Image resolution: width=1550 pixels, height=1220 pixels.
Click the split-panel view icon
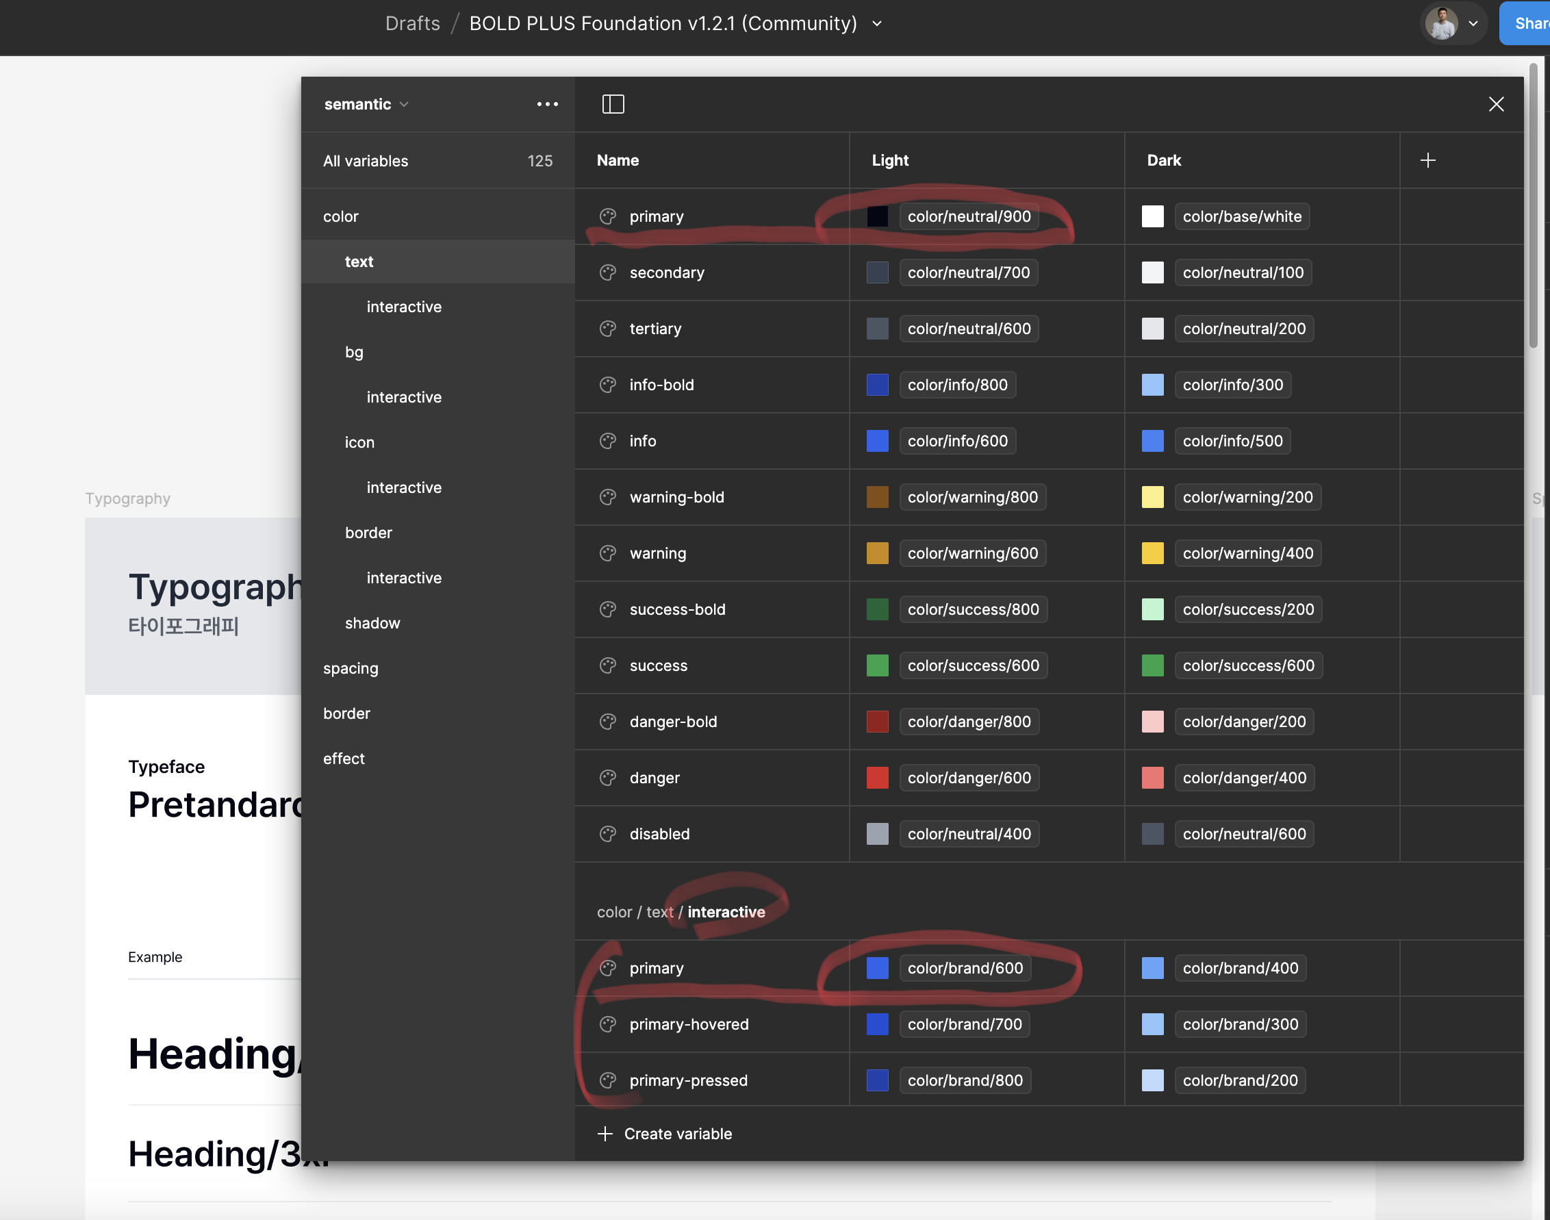613,104
